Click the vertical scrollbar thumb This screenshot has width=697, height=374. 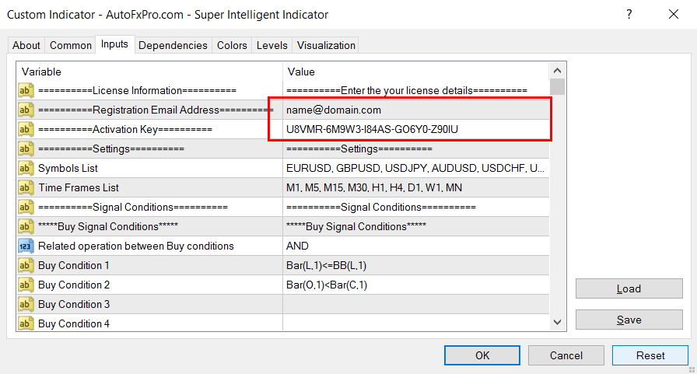click(x=558, y=86)
